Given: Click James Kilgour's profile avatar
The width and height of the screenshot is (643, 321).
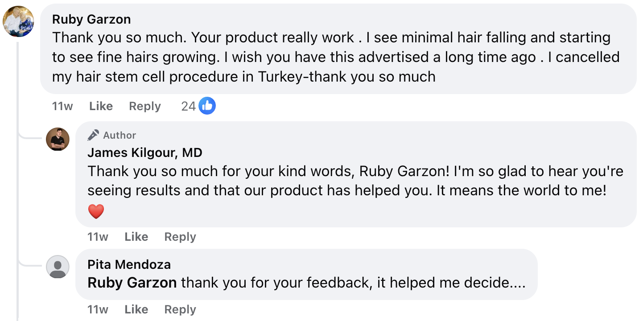Looking at the screenshot, I should 58,139.
